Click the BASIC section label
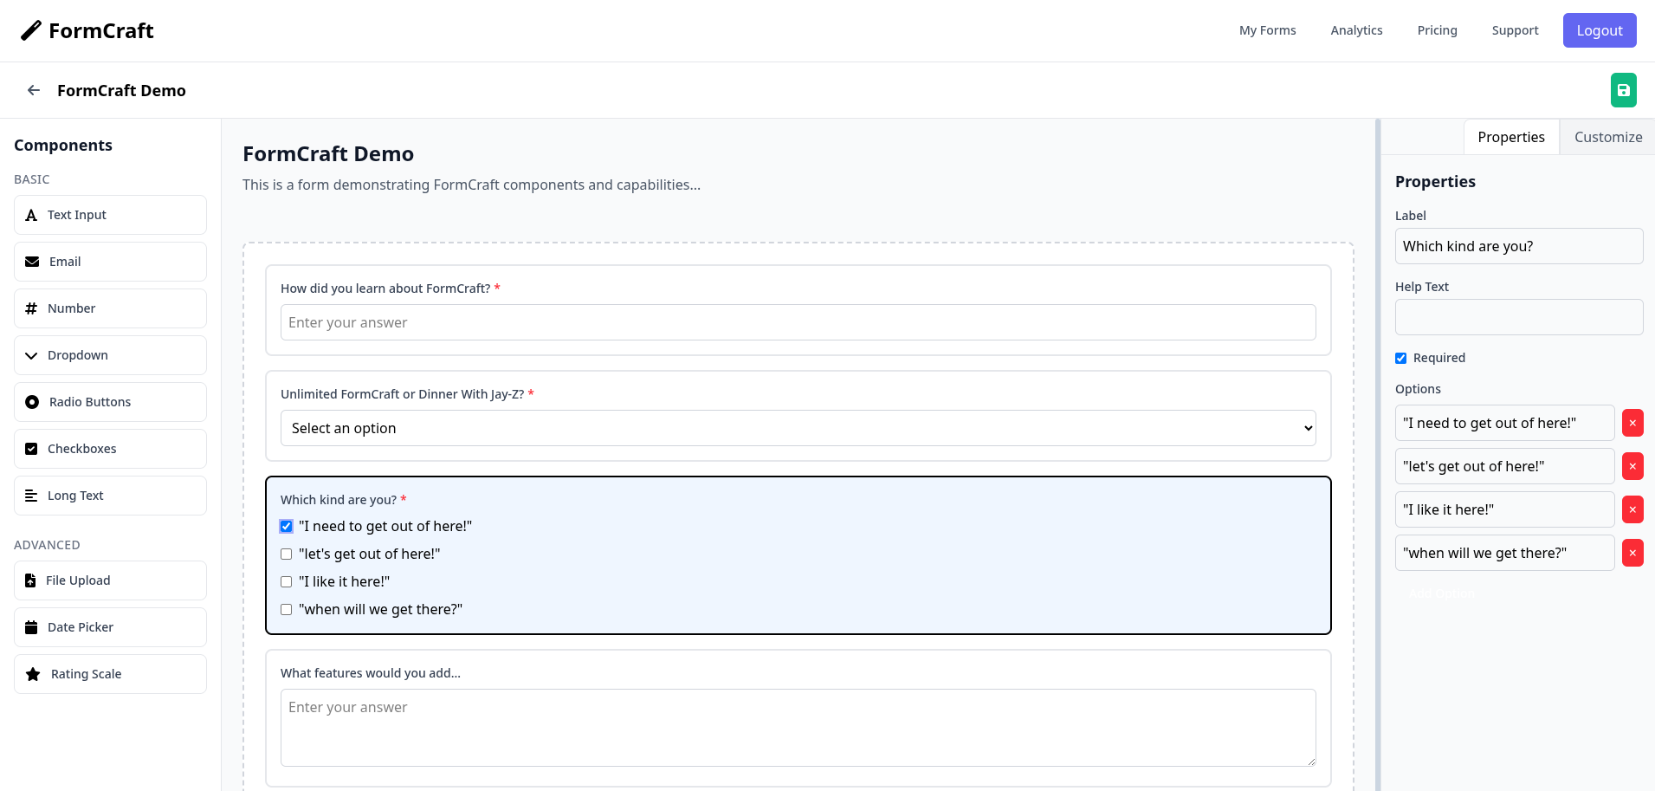This screenshot has width=1655, height=791. (32, 179)
